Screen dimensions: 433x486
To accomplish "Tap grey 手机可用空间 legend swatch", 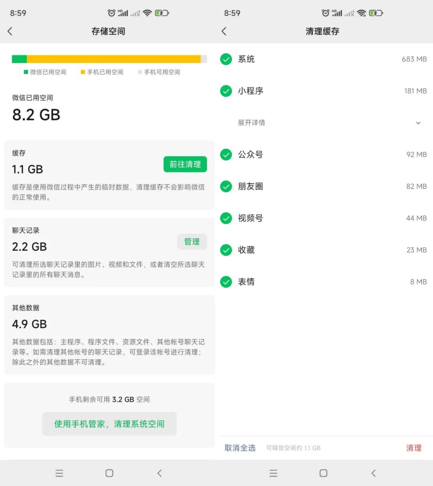I will [x=140, y=72].
